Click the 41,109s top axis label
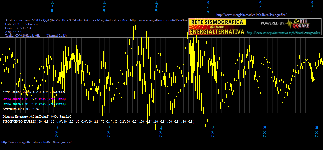This screenshot has width=323, height=150. (208, 7)
